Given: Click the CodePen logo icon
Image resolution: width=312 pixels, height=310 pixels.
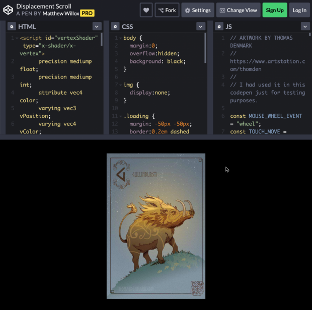Looking at the screenshot, I should coord(8,10).
